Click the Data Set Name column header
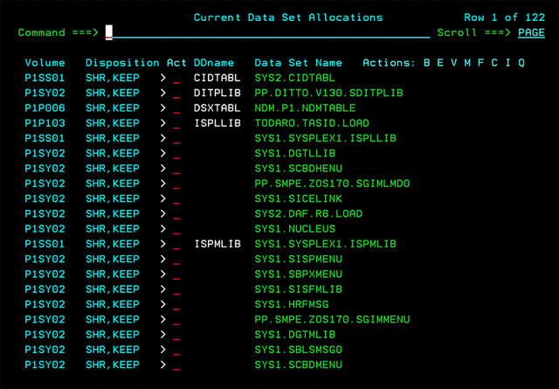 tap(299, 63)
